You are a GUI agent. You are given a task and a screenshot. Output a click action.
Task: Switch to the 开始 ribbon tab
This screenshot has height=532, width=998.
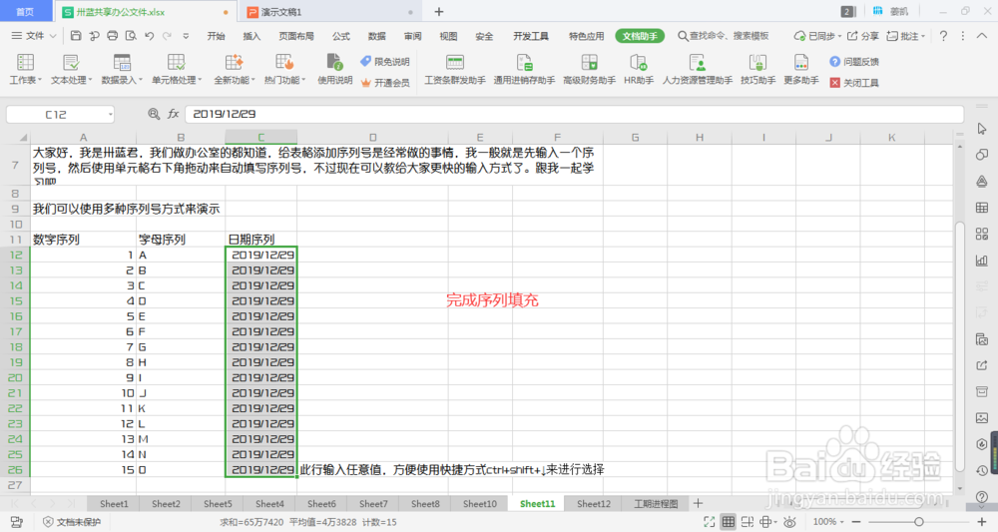pos(216,36)
